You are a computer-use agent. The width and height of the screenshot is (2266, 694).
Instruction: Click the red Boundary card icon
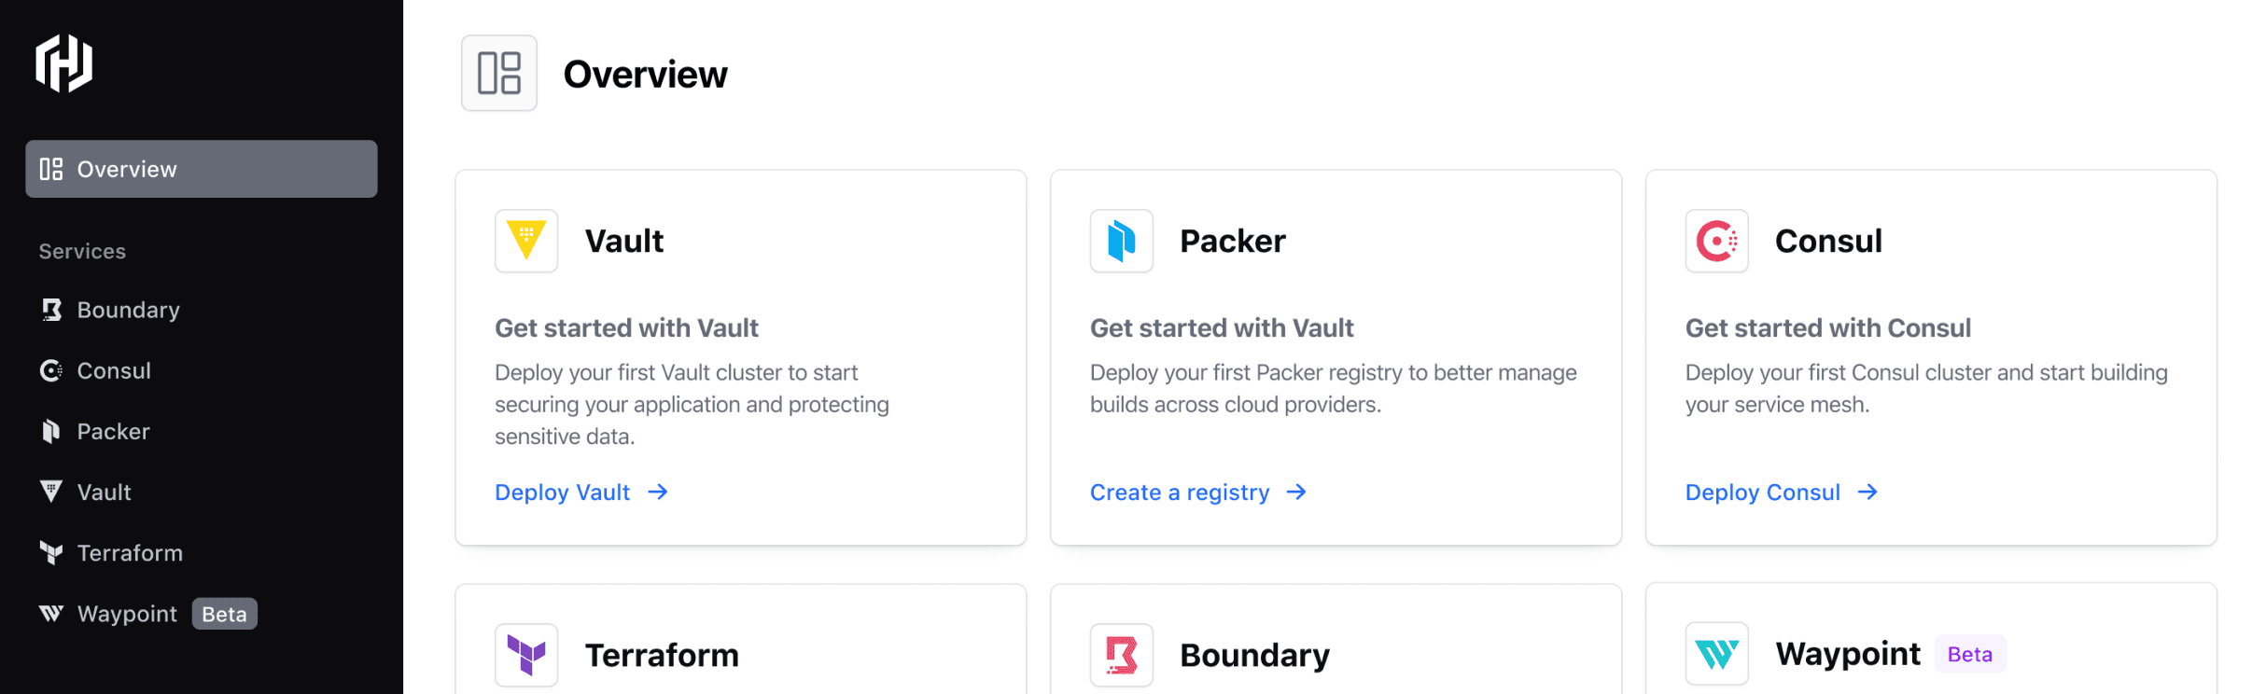[1121, 654]
